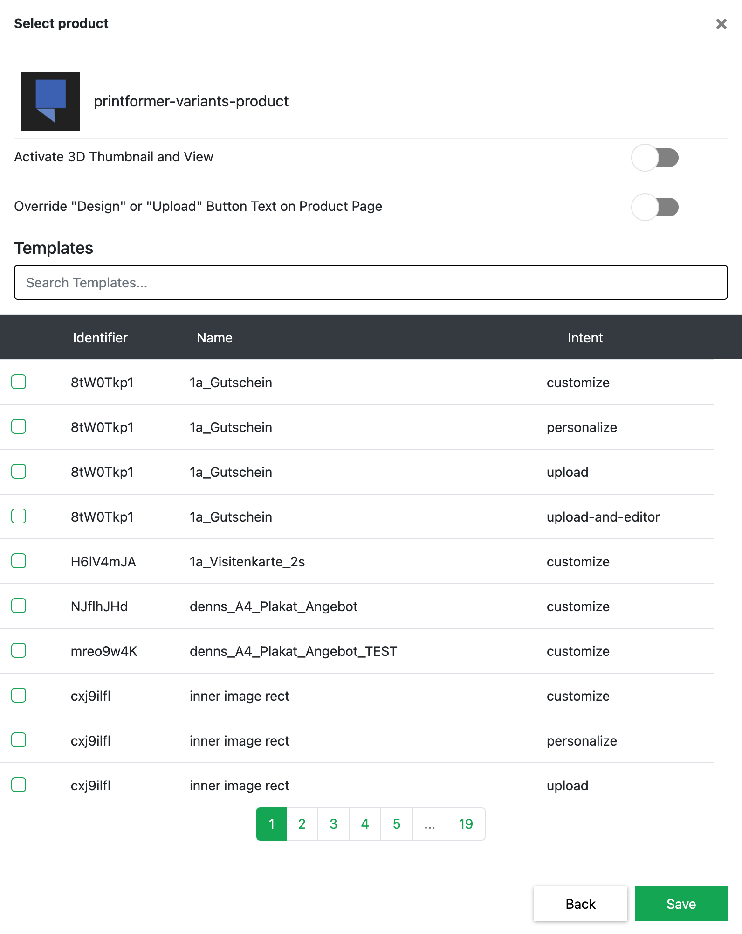Jump to page 3 of templates
Screen dimensions: 742x934
coord(333,824)
